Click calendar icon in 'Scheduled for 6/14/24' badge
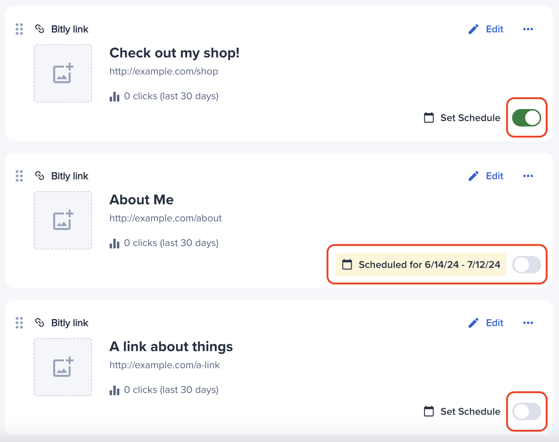Image resolution: width=559 pixels, height=442 pixels. (347, 264)
